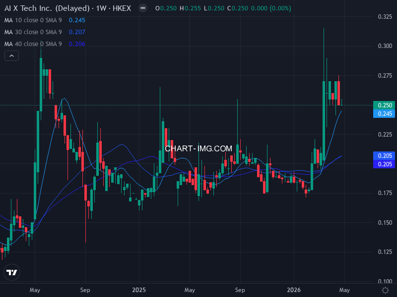This screenshot has width=397, height=297.
Task: Open chart settings gear icon
Action: 385,290
